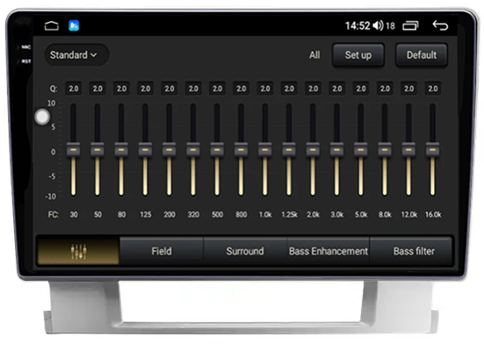Image resolution: width=484 pixels, height=344 pixels.
Task: Open the recent apps icon
Action: point(410,25)
